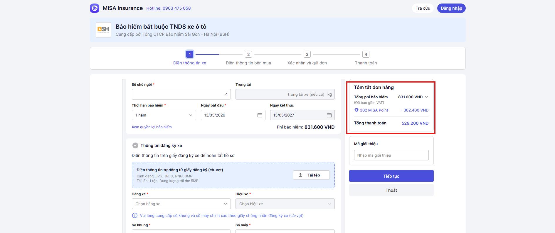Click the BSH insurer logo thumbnail
The height and width of the screenshot is (233, 555).
(x=103, y=30)
